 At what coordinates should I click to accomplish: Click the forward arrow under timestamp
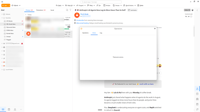point(188,16)
